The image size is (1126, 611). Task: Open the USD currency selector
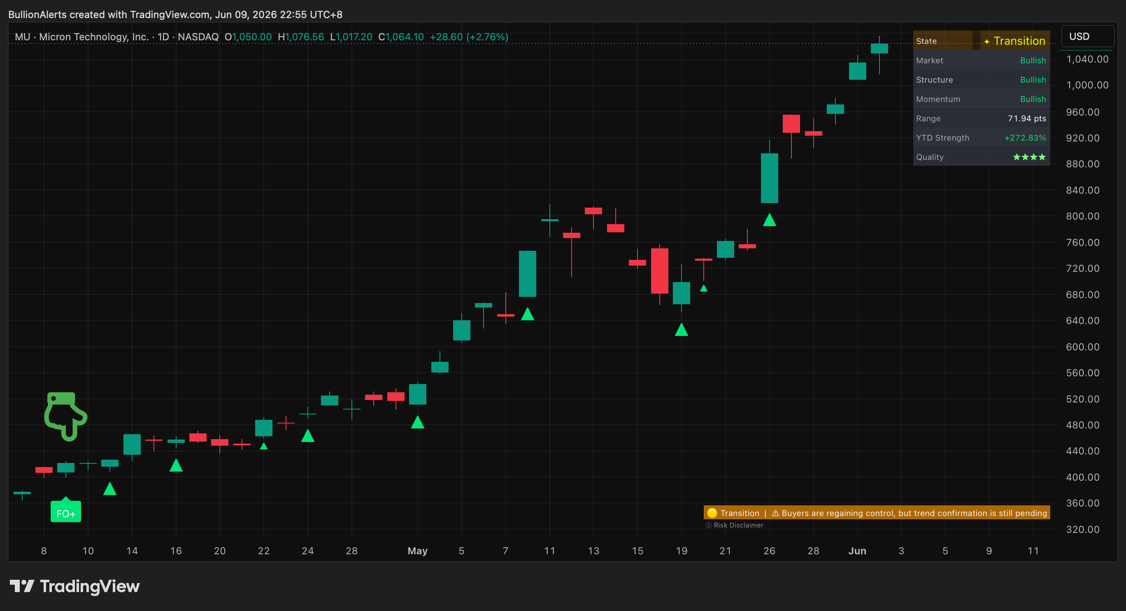[1088, 36]
